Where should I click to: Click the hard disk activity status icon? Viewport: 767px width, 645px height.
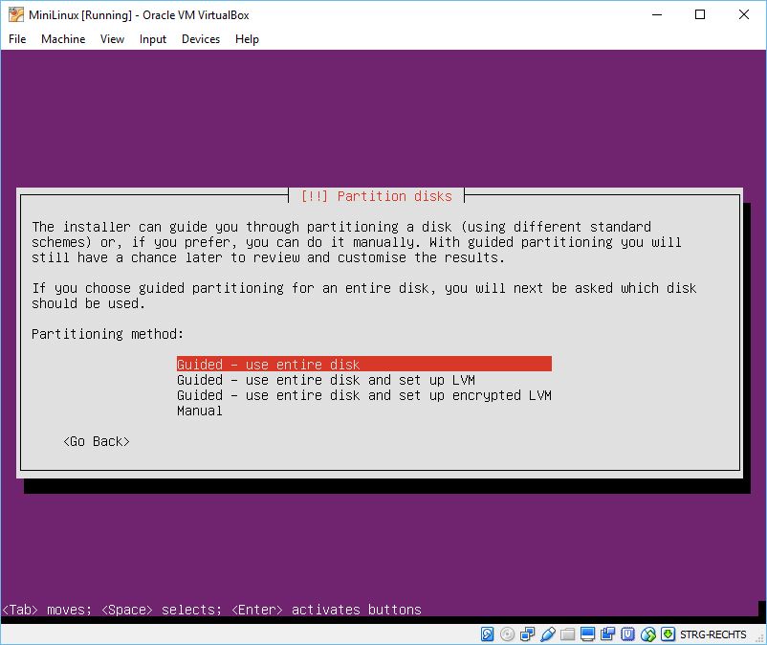488,634
